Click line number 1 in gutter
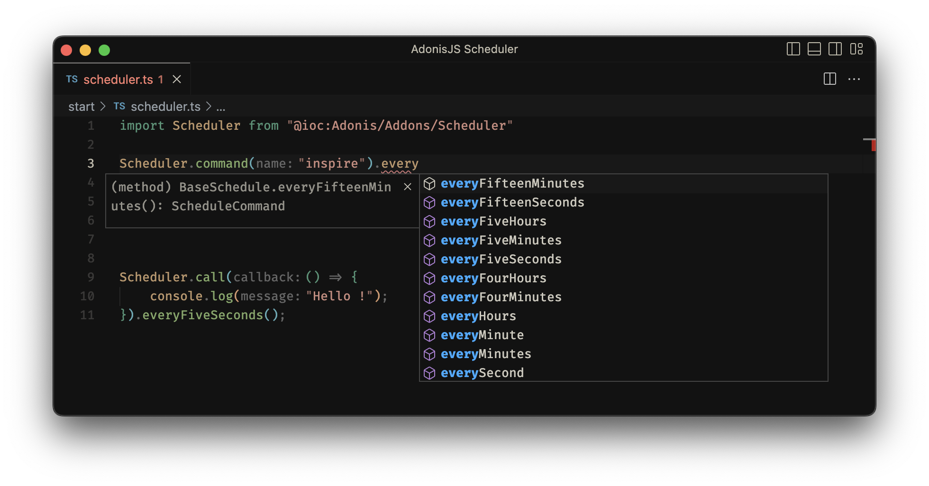This screenshot has height=486, width=929. pyautogui.click(x=91, y=126)
